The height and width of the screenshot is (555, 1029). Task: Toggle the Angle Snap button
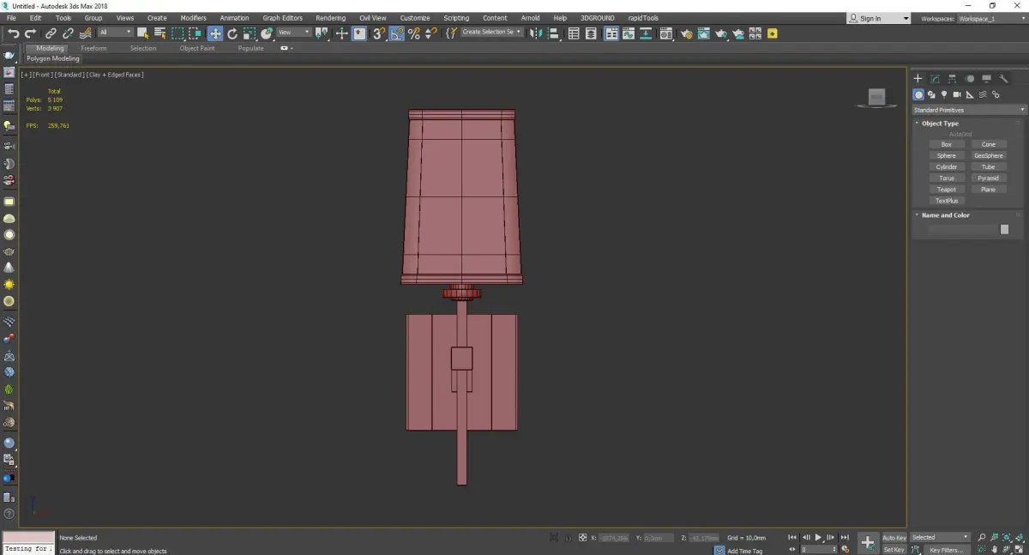pyautogui.click(x=396, y=33)
